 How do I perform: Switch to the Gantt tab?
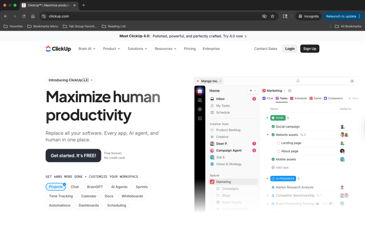[x=315, y=98]
